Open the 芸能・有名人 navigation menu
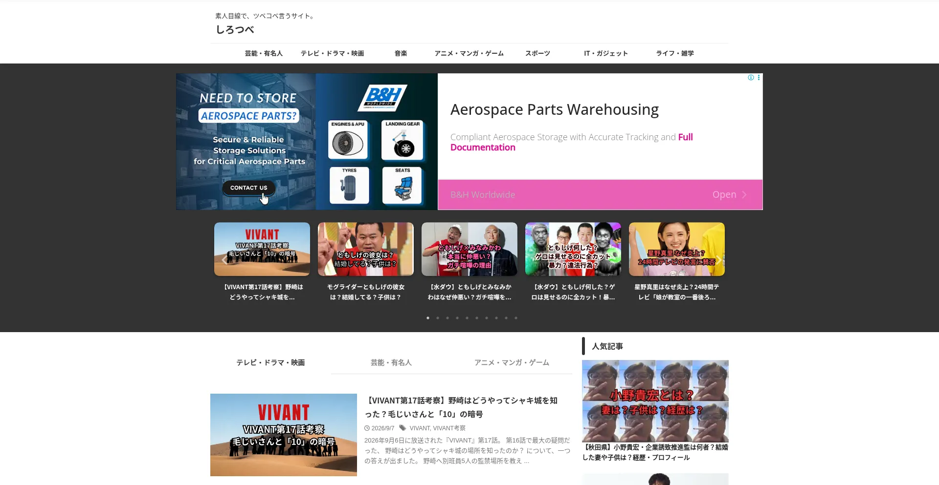This screenshot has width=939, height=485. pyautogui.click(x=264, y=53)
